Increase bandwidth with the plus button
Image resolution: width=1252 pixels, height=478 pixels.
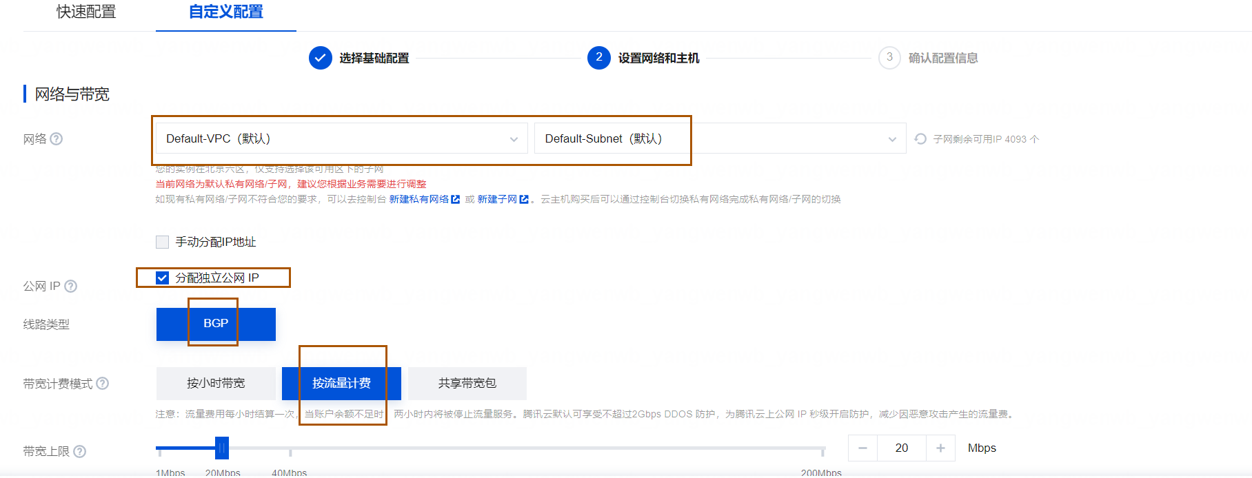940,448
